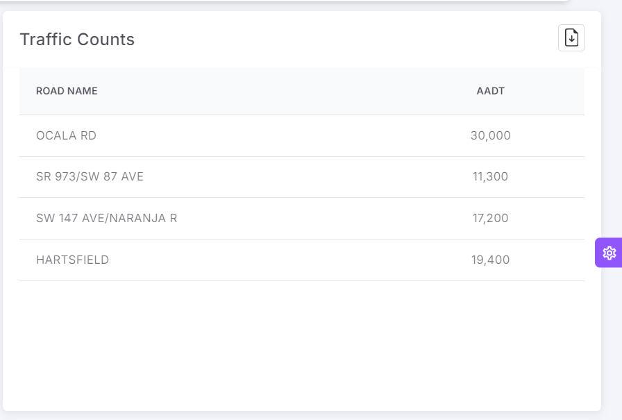This screenshot has width=622, height=420.
Task: Click the 17,200 AADT value
Action: tap(490, 218)
